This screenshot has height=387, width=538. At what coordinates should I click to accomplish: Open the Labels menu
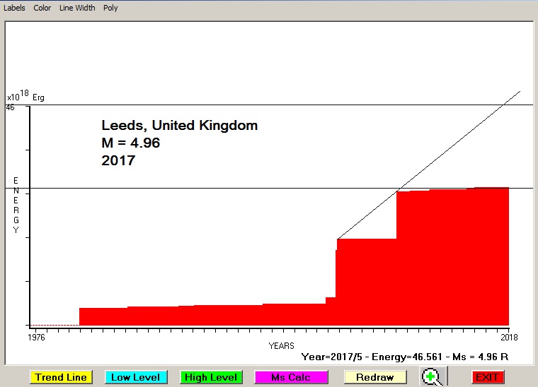(14, 8)
